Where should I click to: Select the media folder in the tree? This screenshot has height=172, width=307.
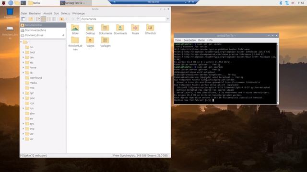click(31, 83)
